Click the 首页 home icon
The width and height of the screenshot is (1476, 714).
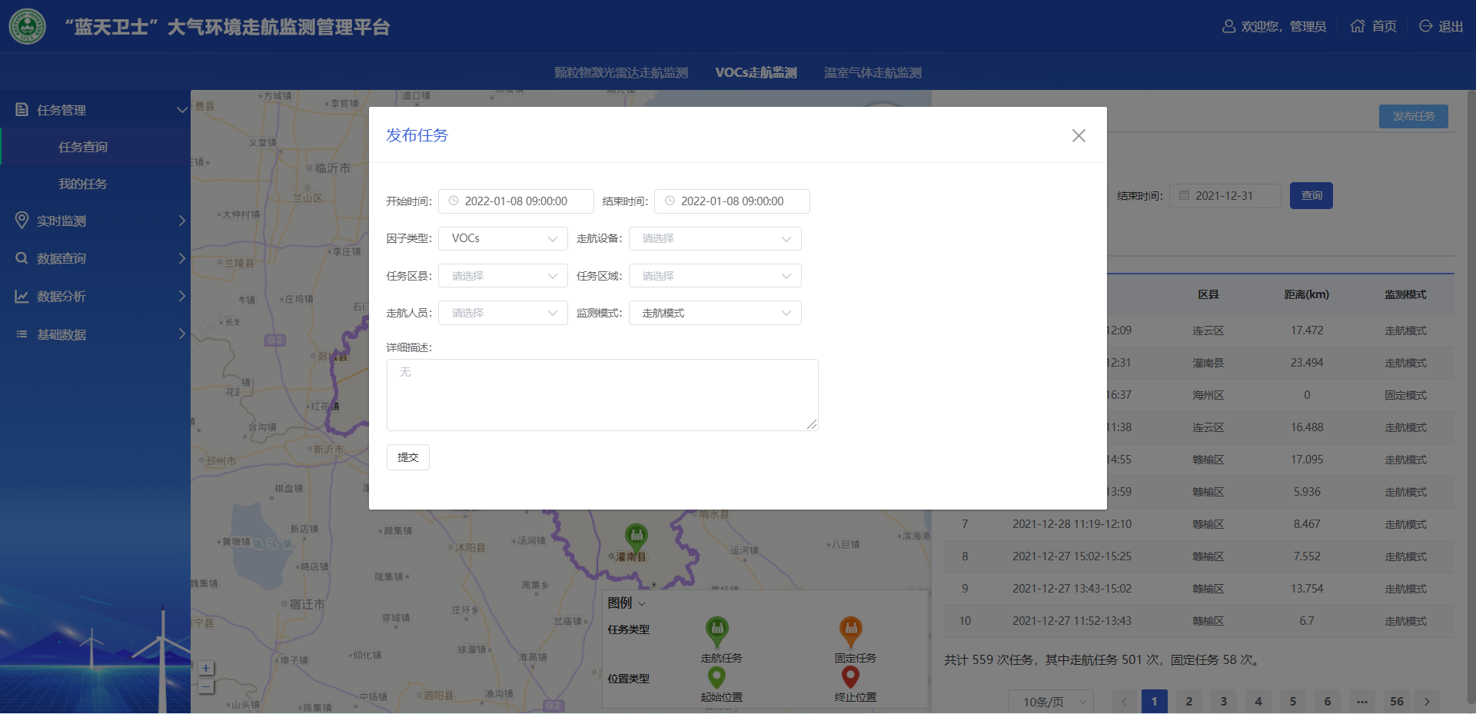[x=1358, y=26]
